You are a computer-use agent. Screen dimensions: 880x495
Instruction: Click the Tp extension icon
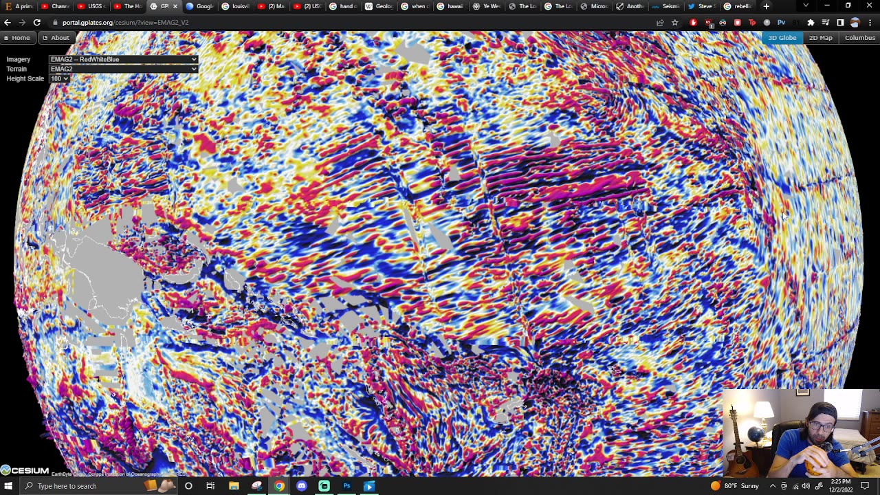tap(752, 22)
